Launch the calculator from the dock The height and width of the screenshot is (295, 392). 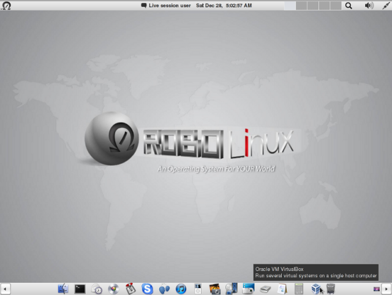pos(299,289)
